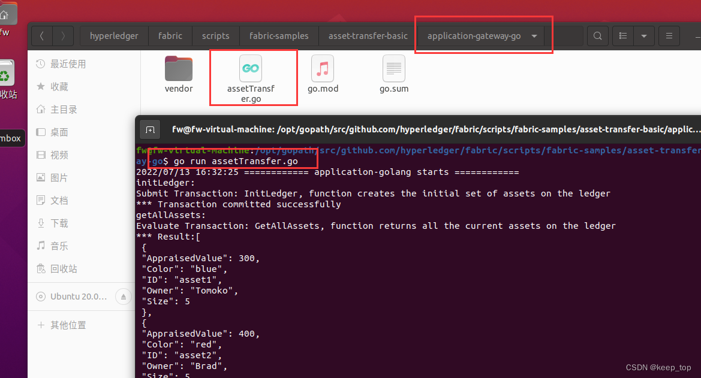Open 桌面 (Desktop) in sidebar
This screenshot has width=701, height=378.
pos(82,132)
